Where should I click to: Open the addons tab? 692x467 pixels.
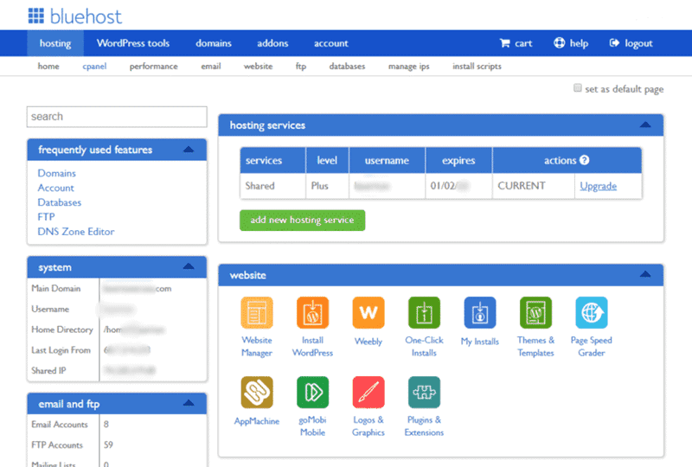(x=272, y=43)
